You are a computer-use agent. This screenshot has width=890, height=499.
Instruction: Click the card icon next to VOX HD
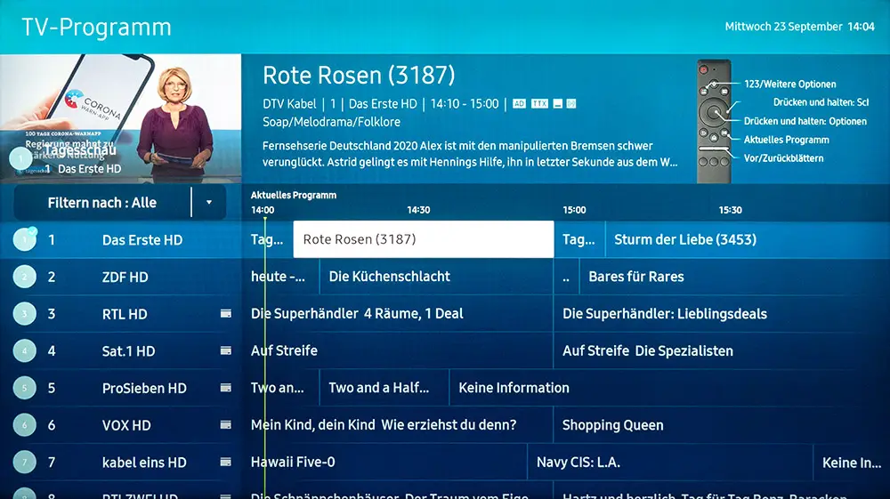226,424
